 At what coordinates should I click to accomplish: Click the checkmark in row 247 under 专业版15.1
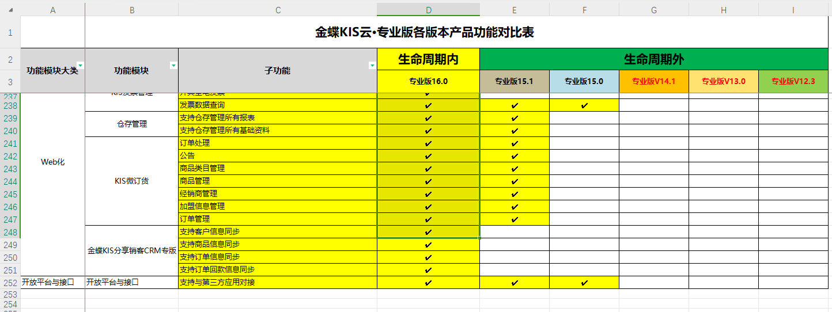(x=515, y=220)
